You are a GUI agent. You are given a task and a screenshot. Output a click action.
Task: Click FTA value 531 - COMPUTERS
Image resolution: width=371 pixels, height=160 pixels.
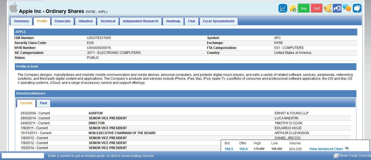point(289,48)
